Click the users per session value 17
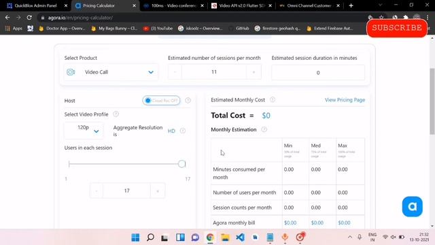Image resolution: width=435 pixels, height=245 pixels. point(127,191)
